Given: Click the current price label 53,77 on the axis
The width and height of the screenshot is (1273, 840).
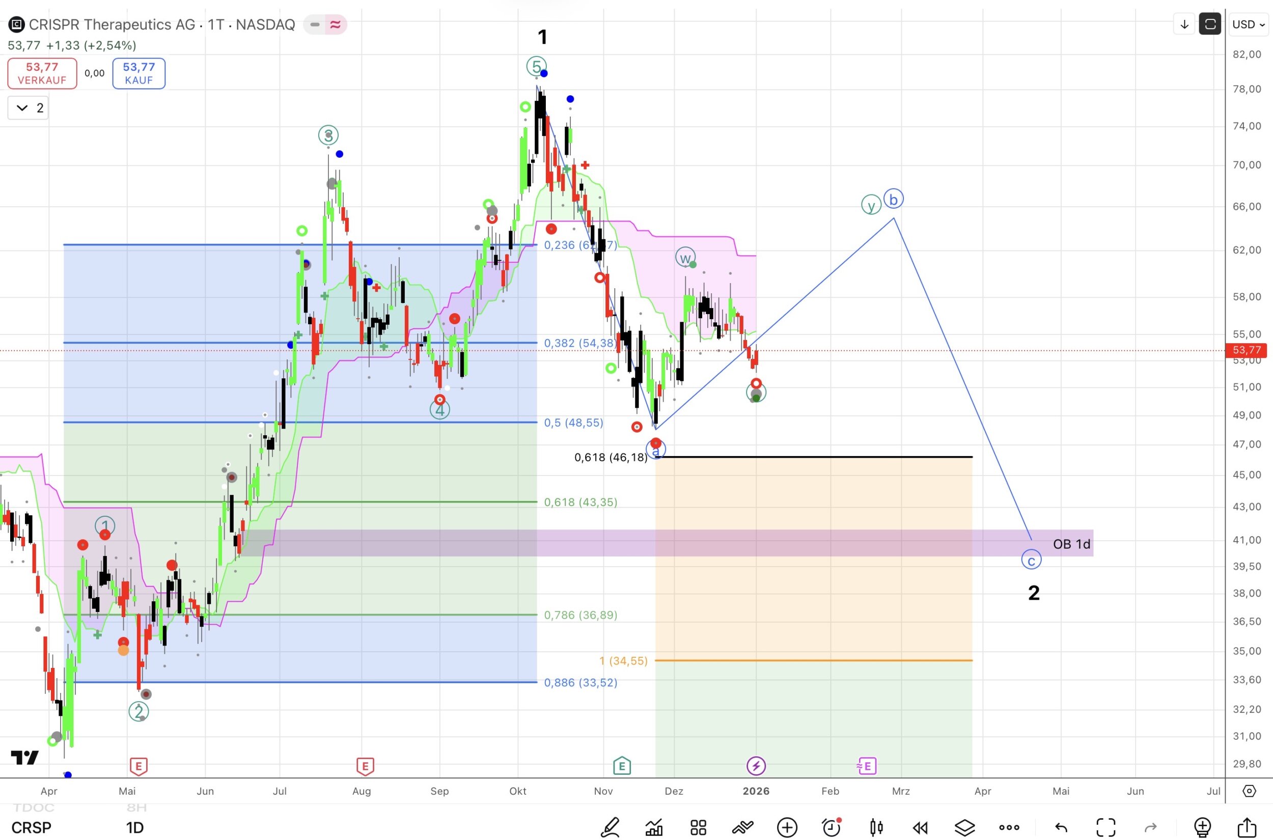Looking at the screenshot, I should tap(1246, 350).
